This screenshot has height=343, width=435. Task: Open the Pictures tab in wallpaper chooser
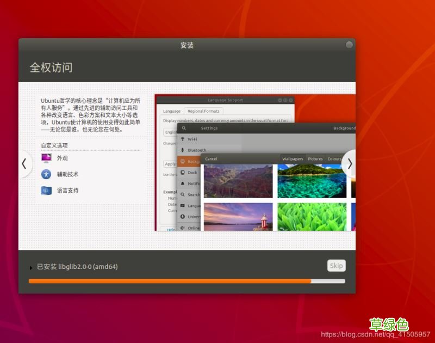coord(315,158)
